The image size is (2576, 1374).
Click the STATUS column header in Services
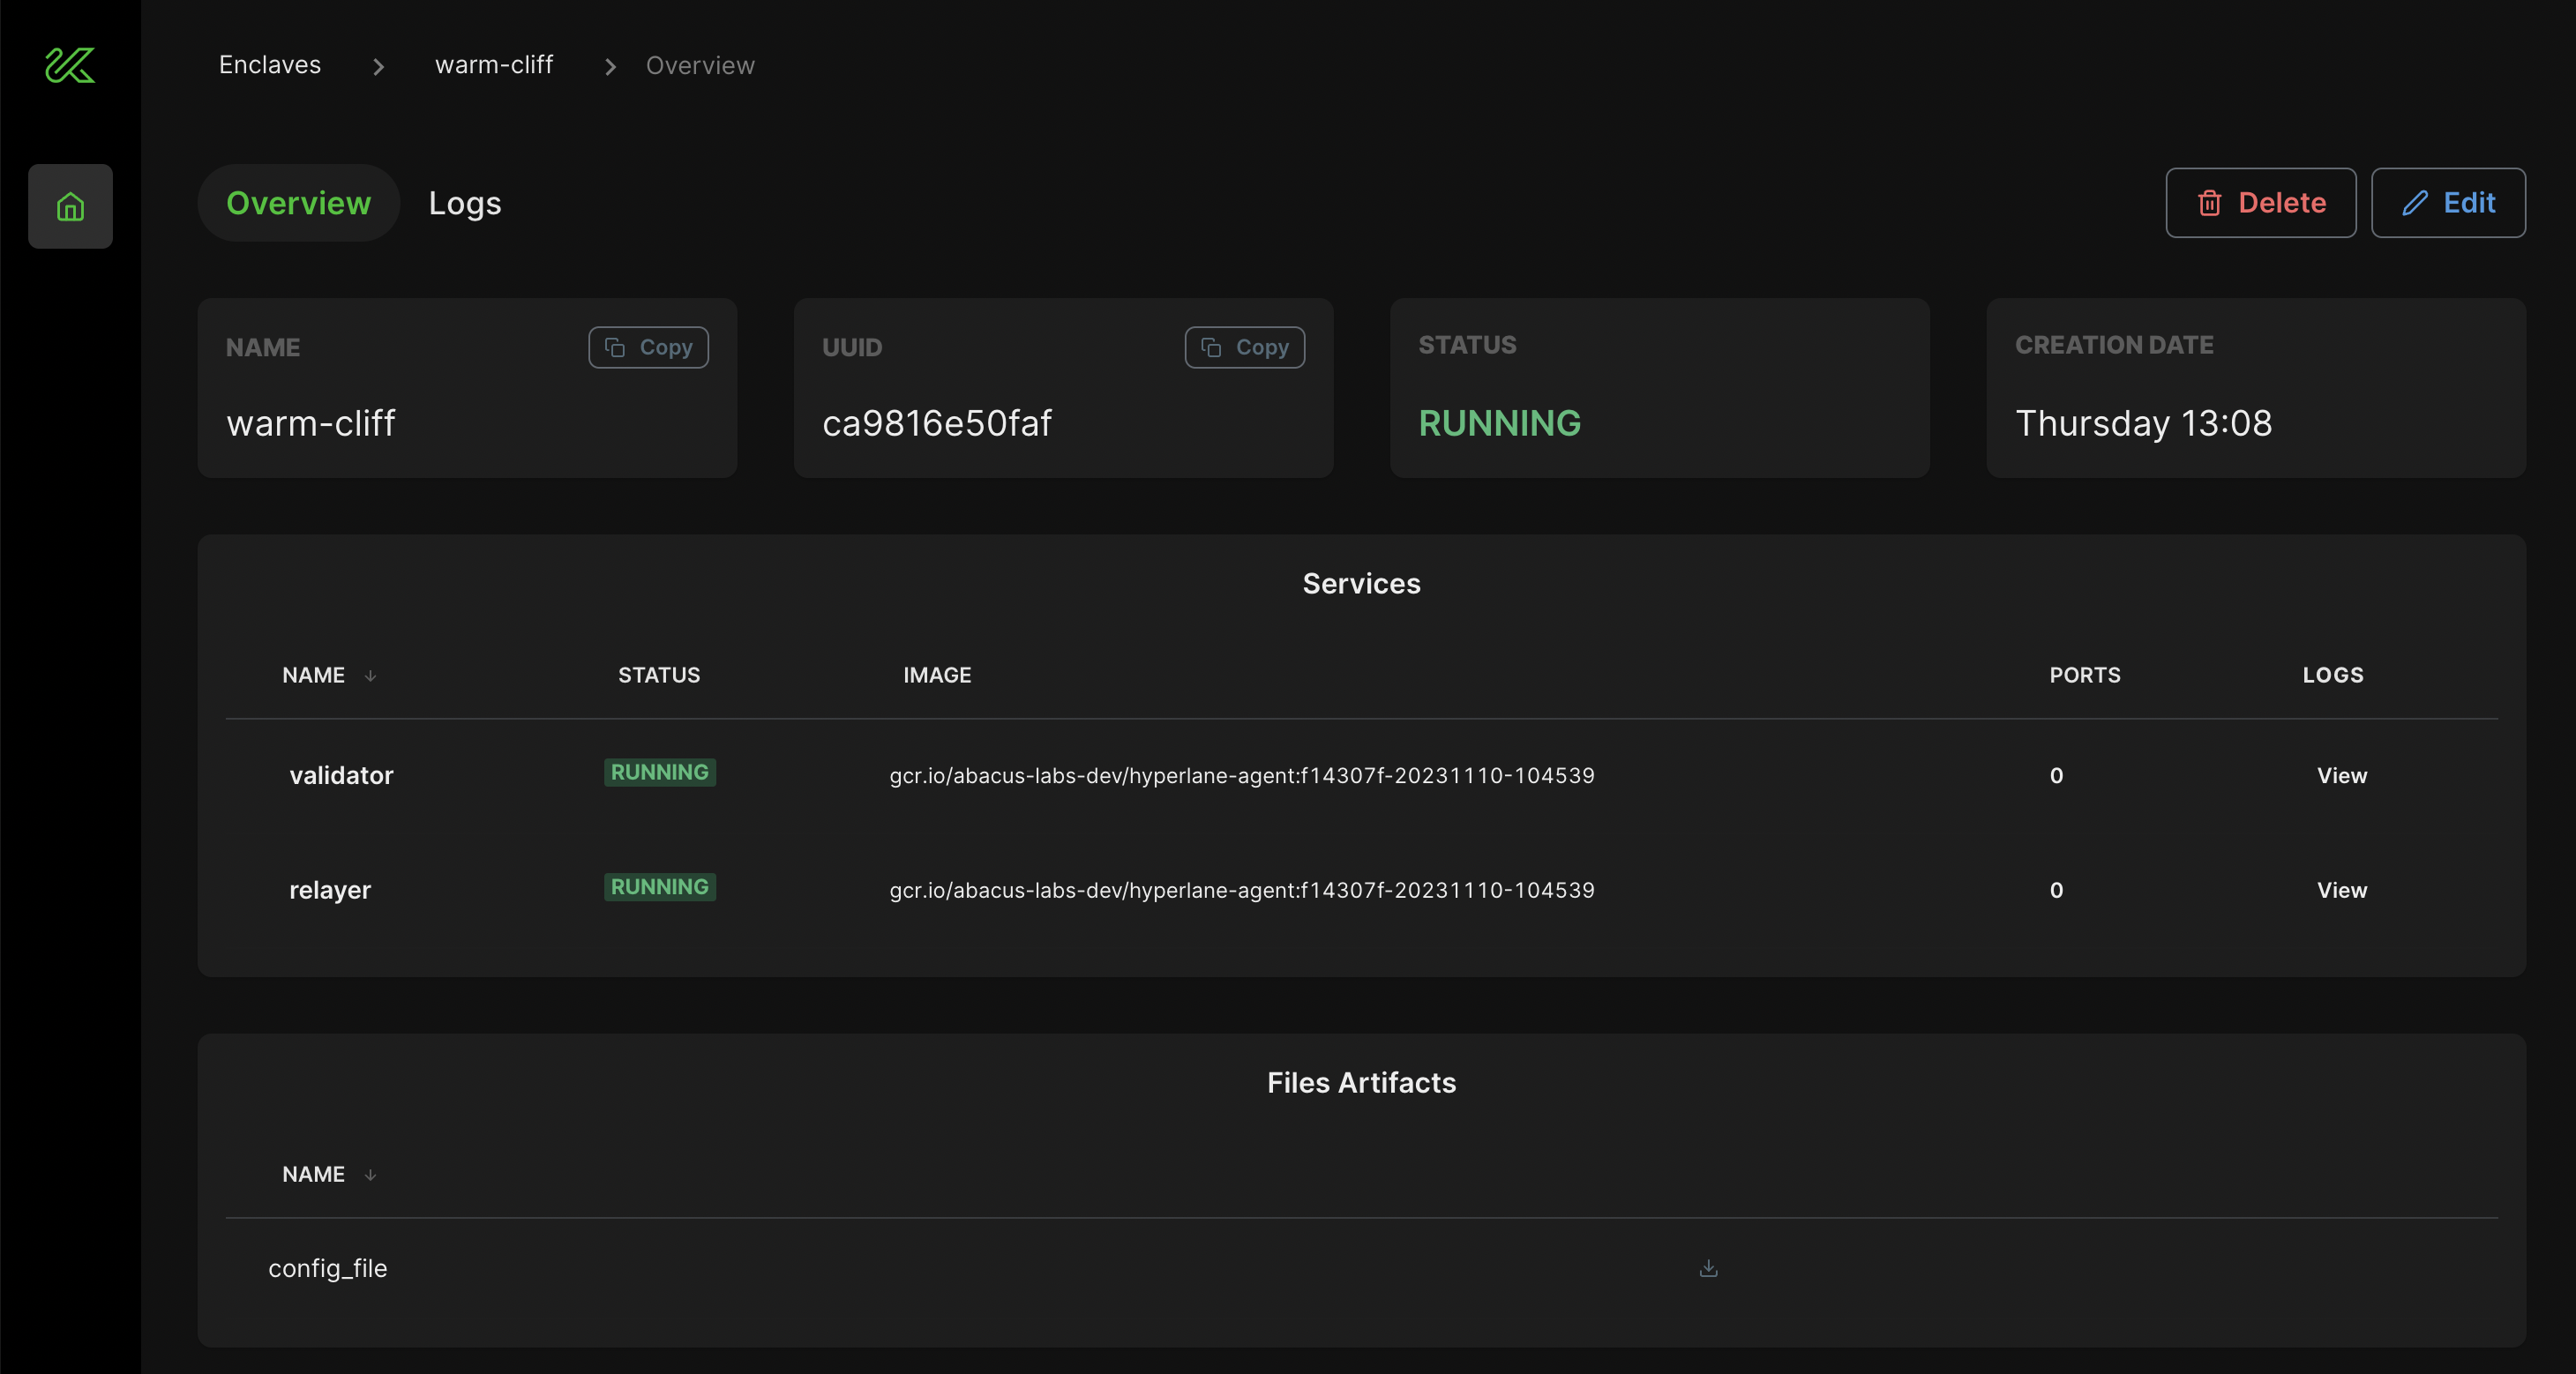pos(659,675)
